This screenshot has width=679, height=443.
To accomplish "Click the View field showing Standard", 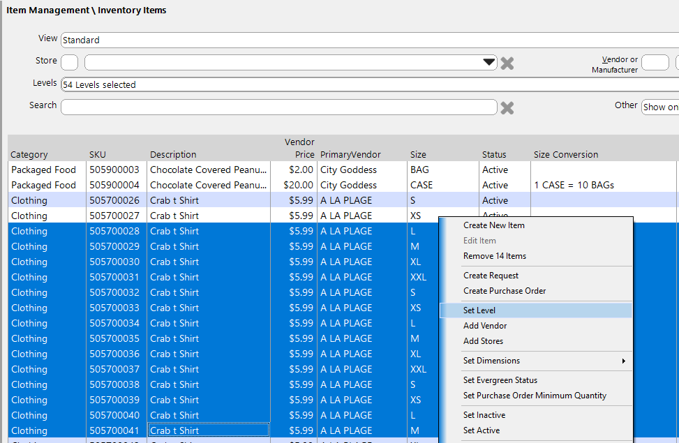I will click(x=368, y=40).
